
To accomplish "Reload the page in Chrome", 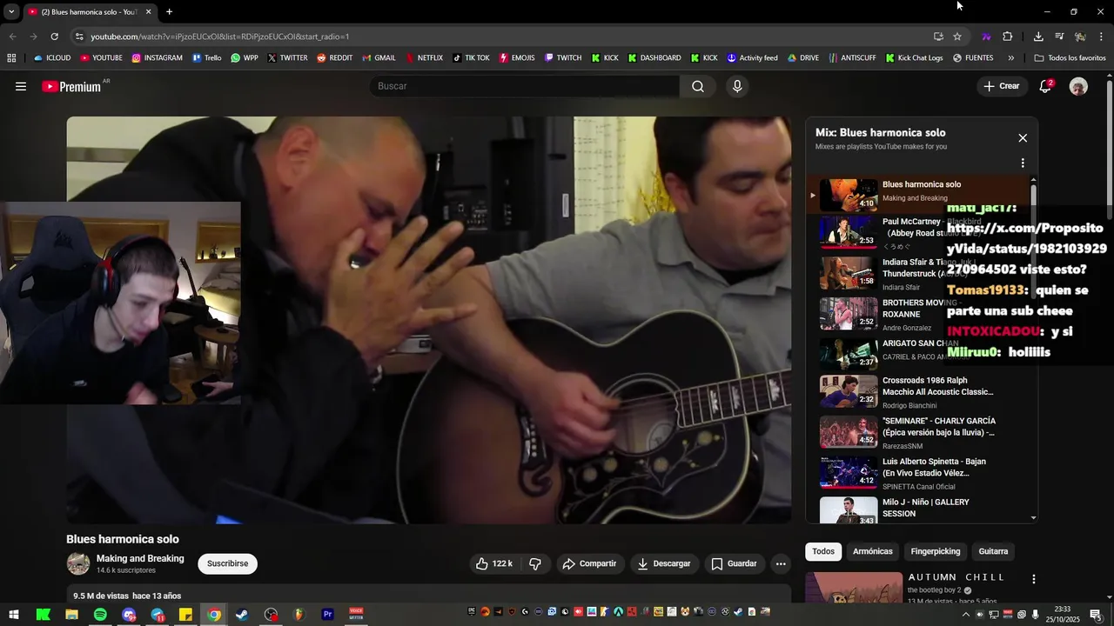I will pos(54,37).
